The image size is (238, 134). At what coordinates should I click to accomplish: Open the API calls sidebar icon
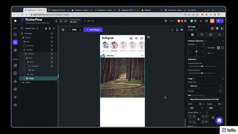(15, 73)
